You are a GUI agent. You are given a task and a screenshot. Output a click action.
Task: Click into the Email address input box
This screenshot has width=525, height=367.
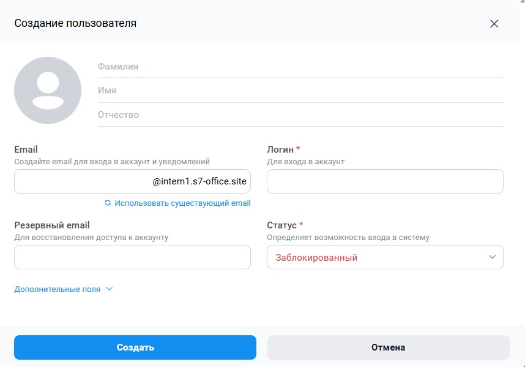(x=132, y=181)
